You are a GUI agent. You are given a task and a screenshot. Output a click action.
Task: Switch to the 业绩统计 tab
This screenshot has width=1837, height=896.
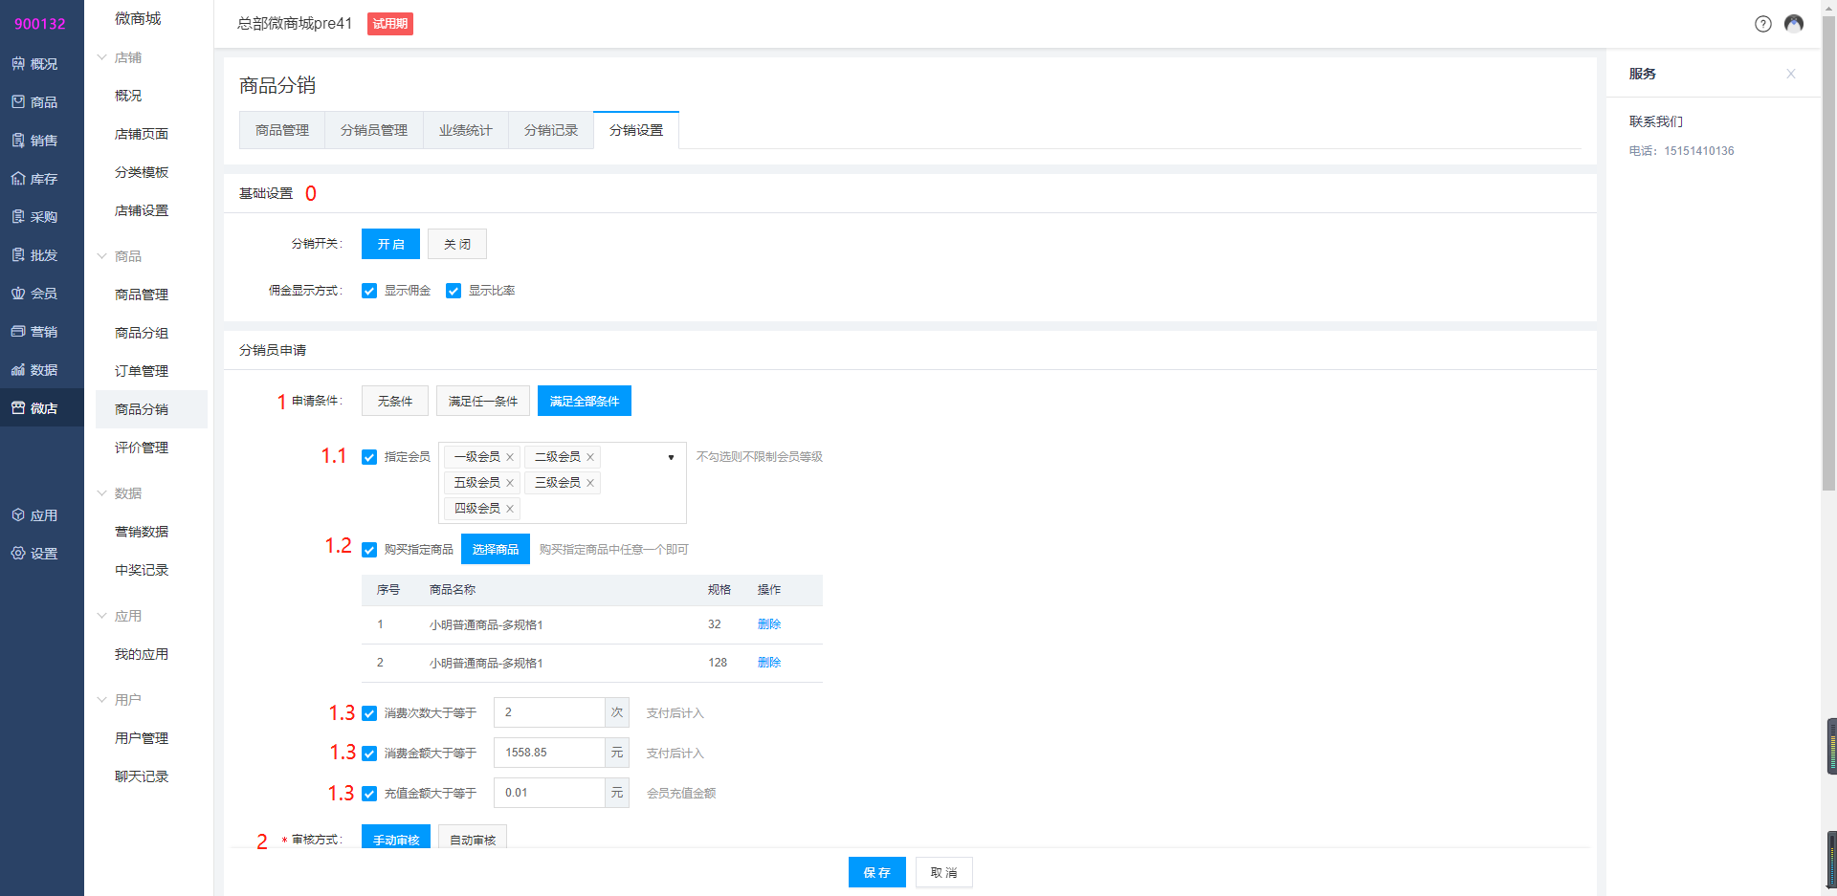[465, 130]
